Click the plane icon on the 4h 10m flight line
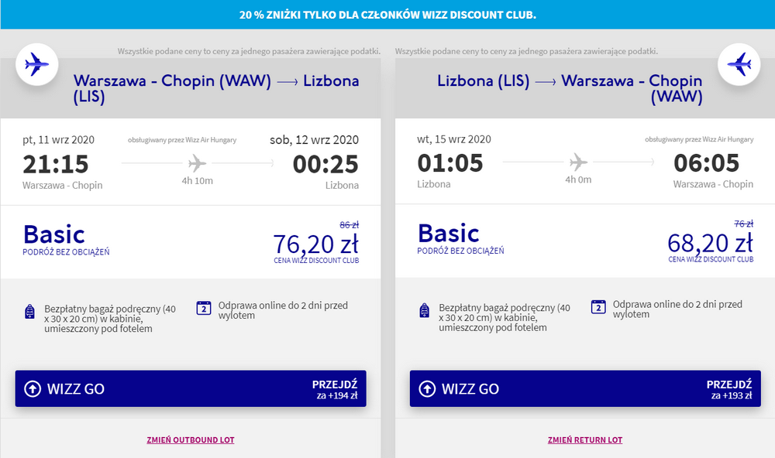 (x=197, y=163)
